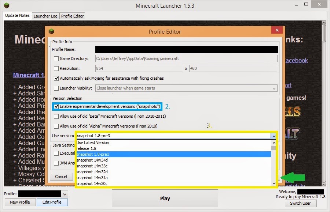Select Use Latest Version in list

pos(174,143)
